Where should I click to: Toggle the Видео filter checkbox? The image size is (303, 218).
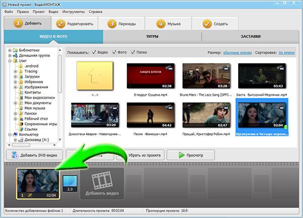click(94, 52)
